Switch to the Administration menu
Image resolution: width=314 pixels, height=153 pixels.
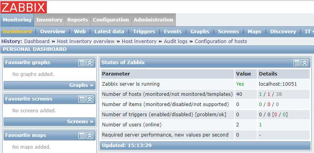click(x=153, y=20)
